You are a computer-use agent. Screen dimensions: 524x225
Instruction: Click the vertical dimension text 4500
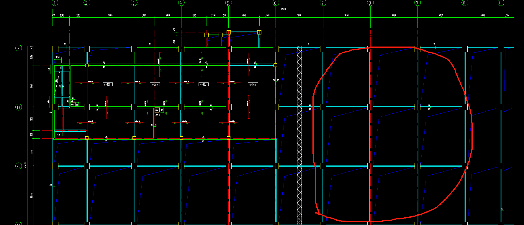click(32, 119)
